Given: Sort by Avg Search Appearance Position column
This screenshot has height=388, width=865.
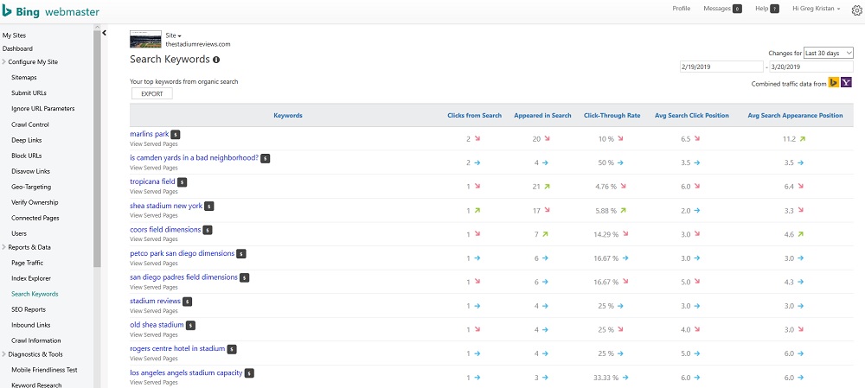Looking at the screenshot, I should click(x=795, y=116).
